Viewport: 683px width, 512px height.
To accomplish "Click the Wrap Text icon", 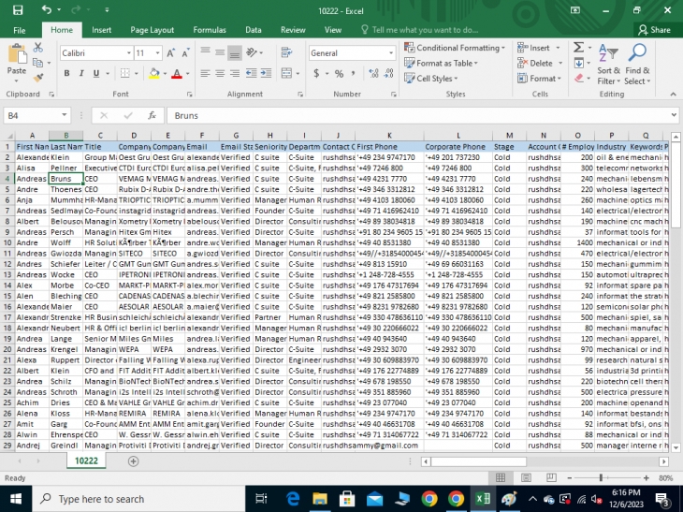I will point(286,52).
